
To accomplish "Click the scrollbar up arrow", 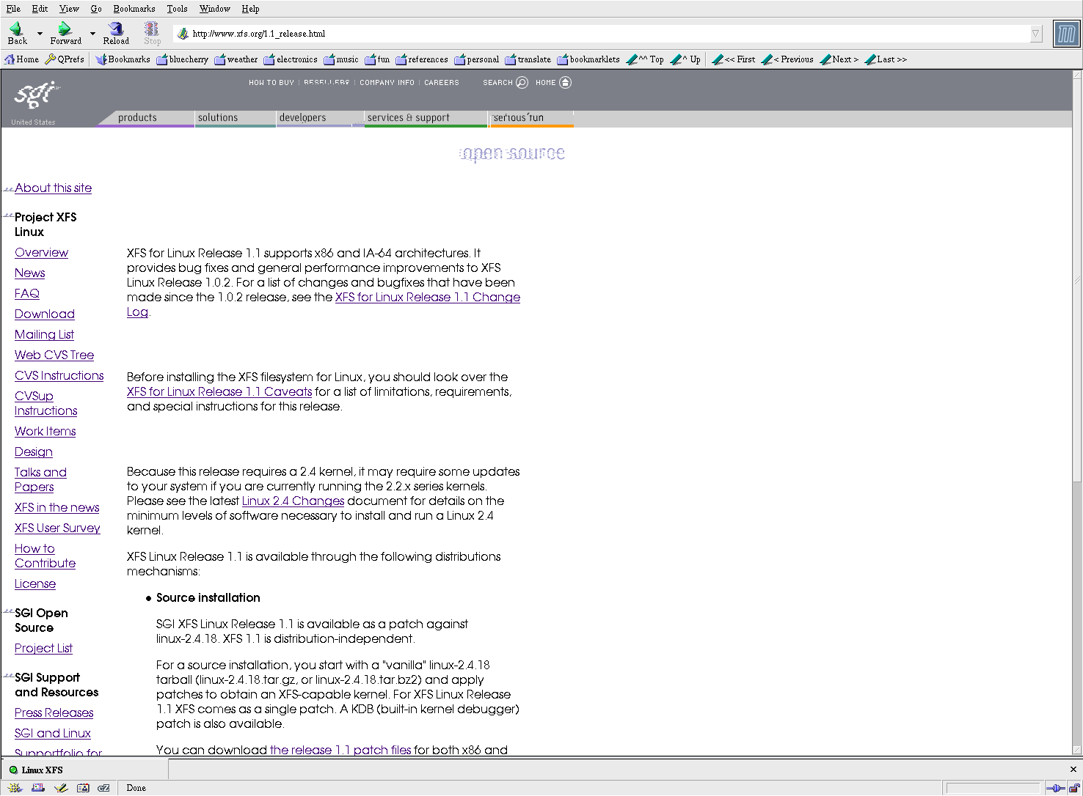I will click(x=1077, y=75).
